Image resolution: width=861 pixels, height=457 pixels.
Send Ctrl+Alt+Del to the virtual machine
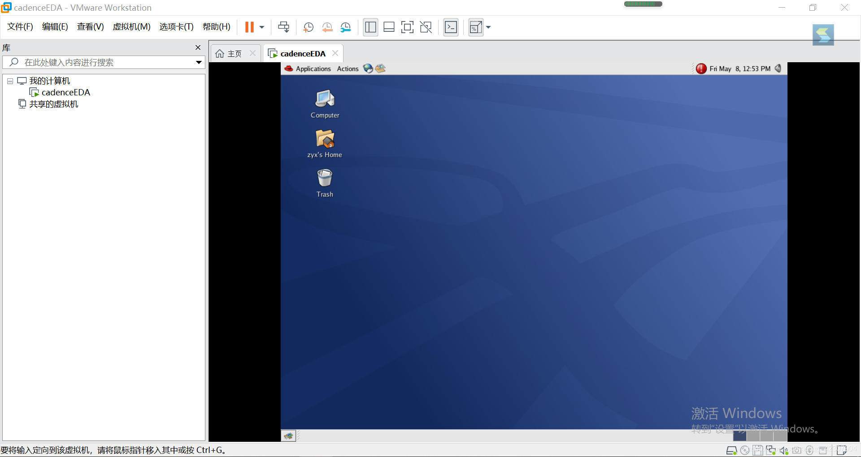pyautogui.click(x=284, y=27)
